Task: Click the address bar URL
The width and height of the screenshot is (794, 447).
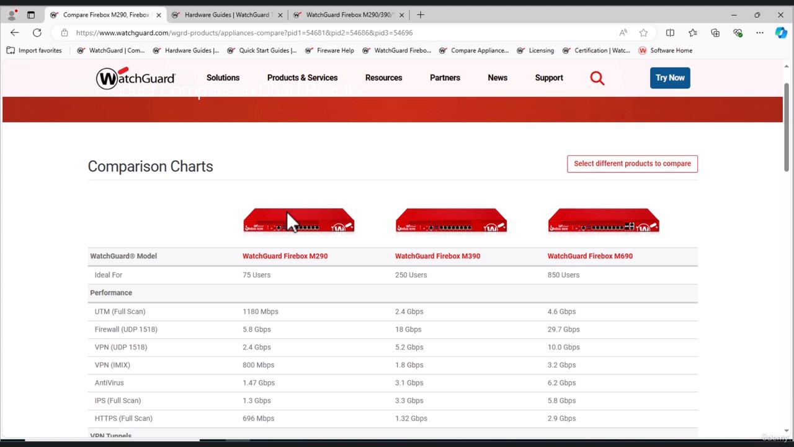Action: click(x=244, y=33)
